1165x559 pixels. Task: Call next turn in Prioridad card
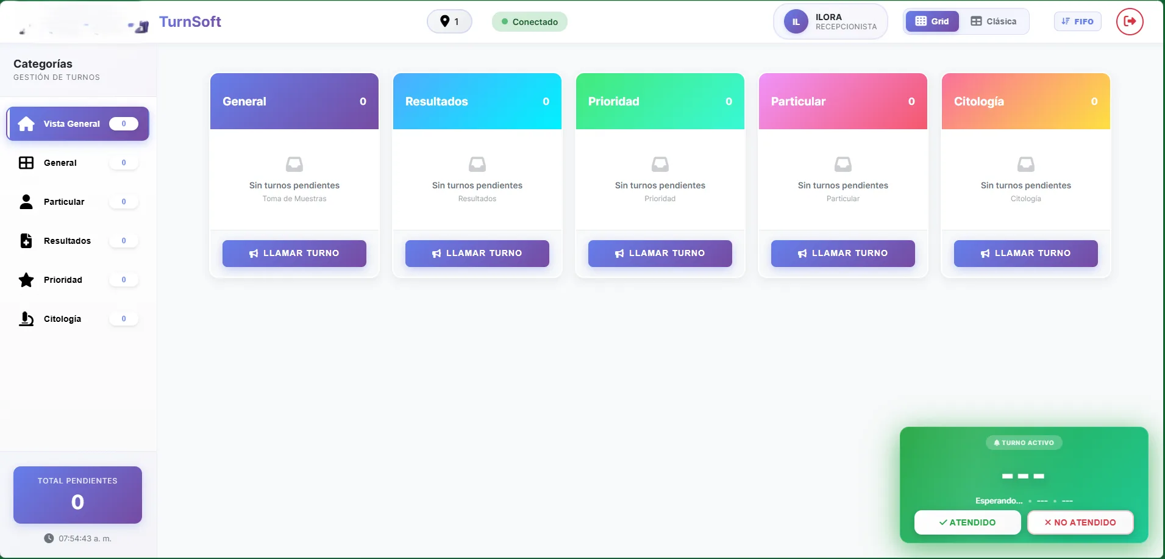(x=660, y=253)
